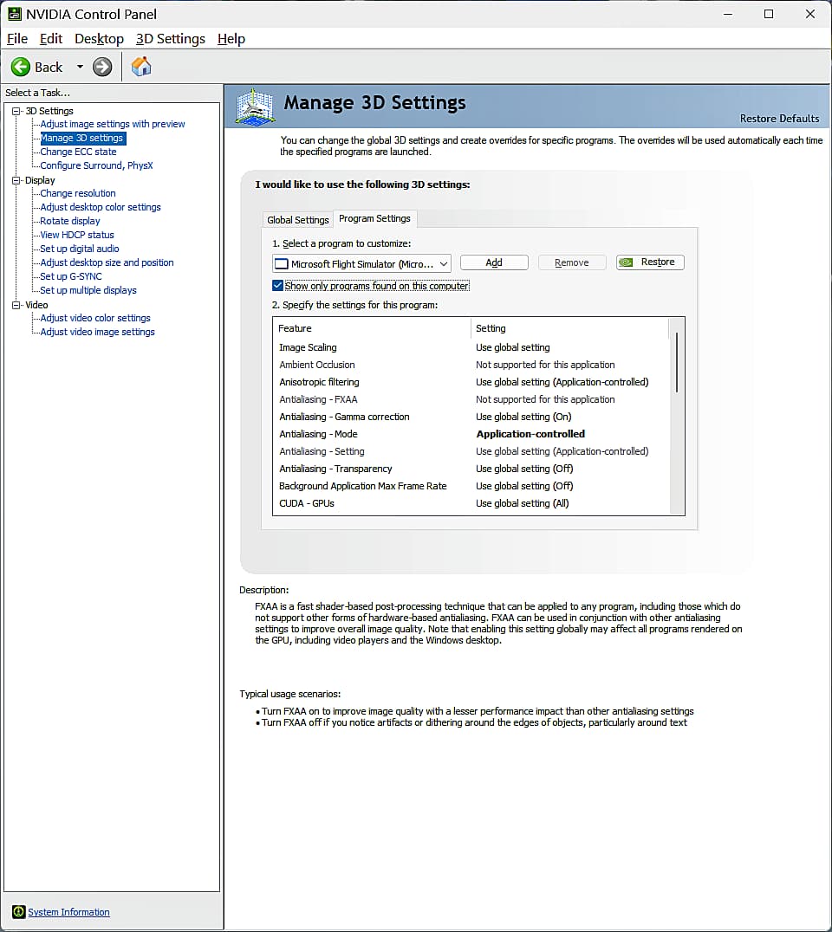This screenshot has width=832, height=932.
Task: Open the 3D Settings menu
Action: click(171, 39)
